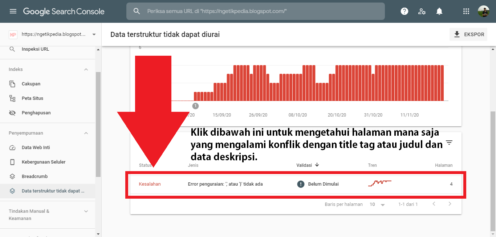
Task: Expand Tindakan Manual & Keamanan section
Action: click(x=86, y=211)
